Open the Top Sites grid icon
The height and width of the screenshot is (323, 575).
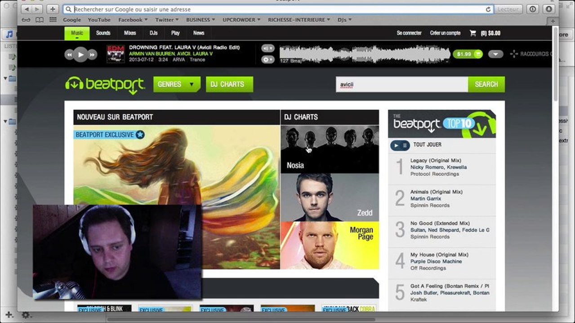[x=53, y=20]
